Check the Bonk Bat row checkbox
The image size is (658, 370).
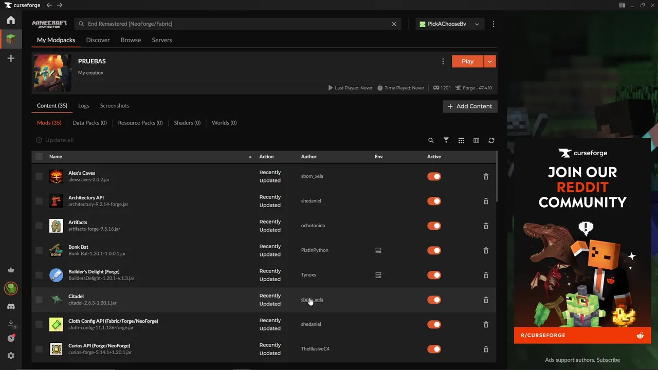tap(39, 250)
